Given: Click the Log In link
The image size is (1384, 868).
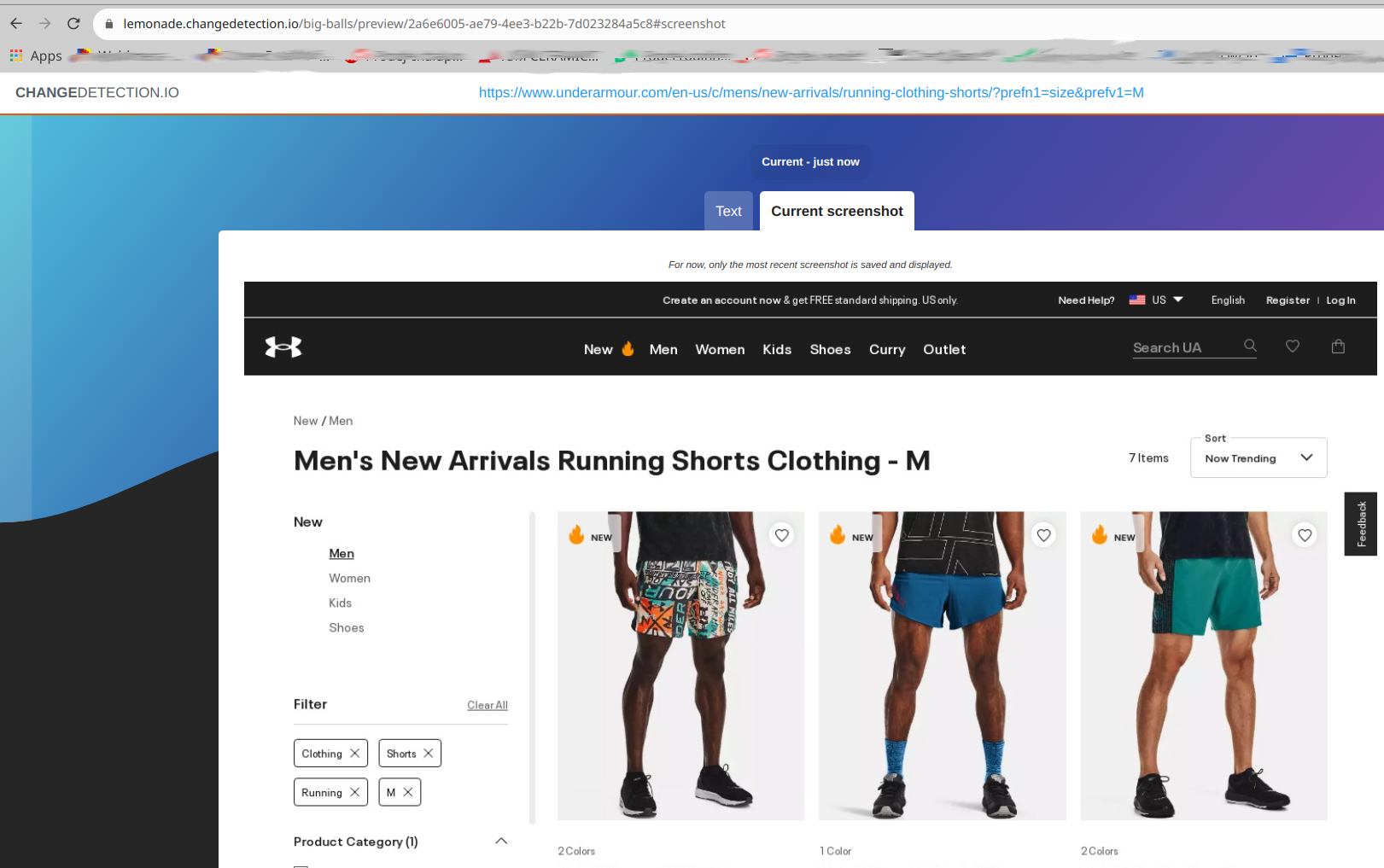Looking at the screenshot, I should (x=1340, y=300).
